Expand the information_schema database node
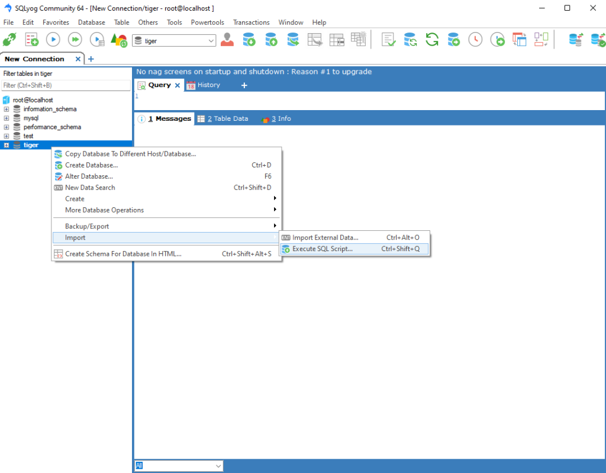 (7, 109)
